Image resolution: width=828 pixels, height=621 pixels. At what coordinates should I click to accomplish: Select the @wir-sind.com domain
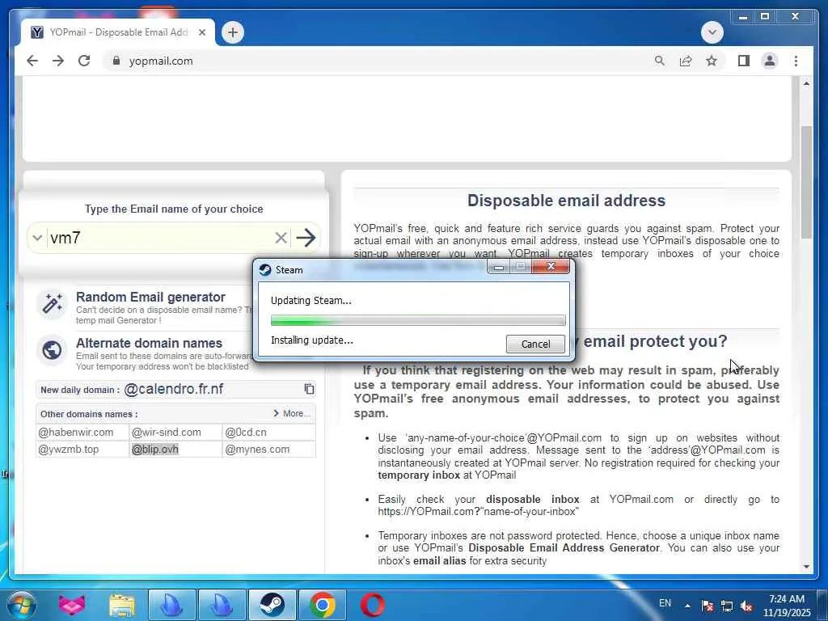(167, 432)
